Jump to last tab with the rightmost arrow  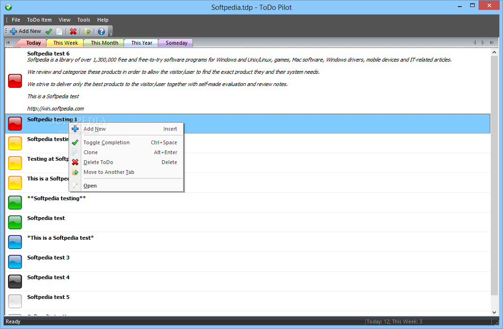tap(491, 42)
